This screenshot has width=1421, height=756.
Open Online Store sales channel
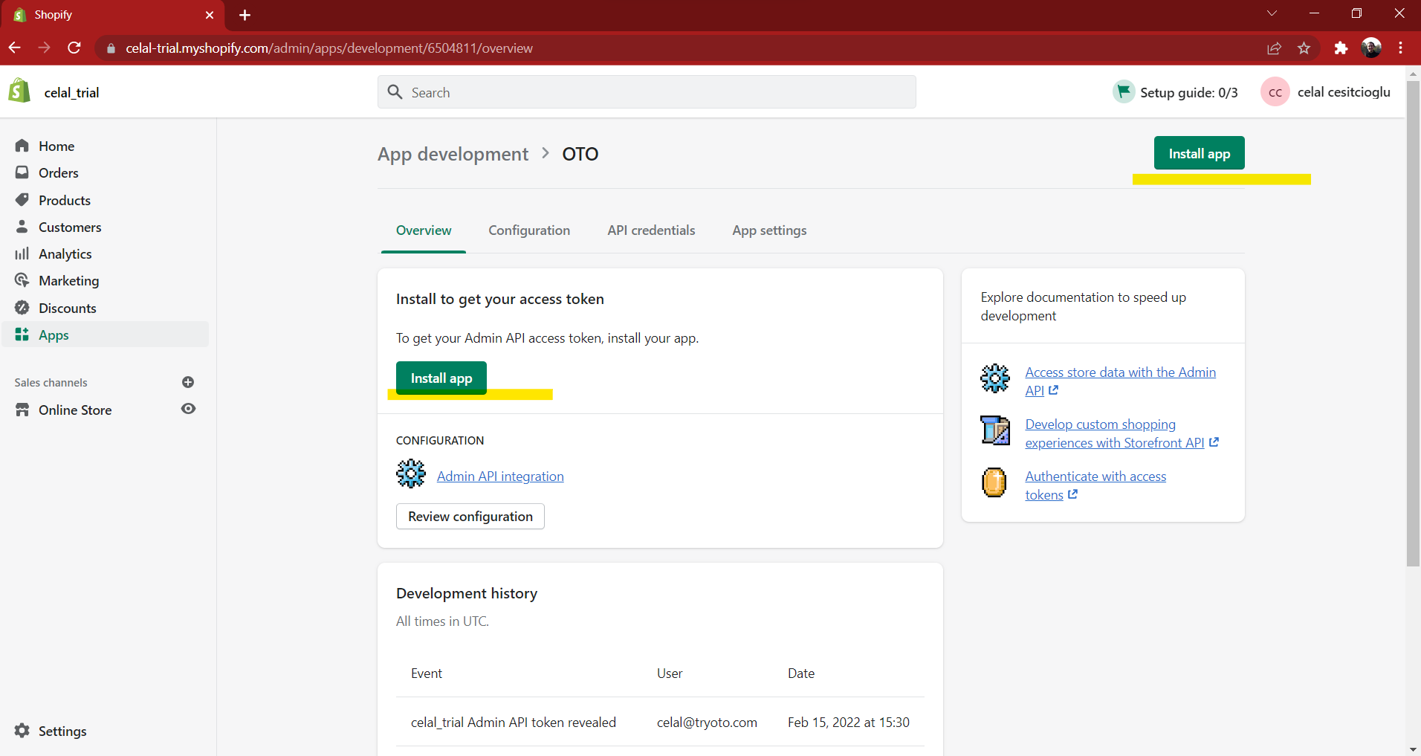click(74, 410)
